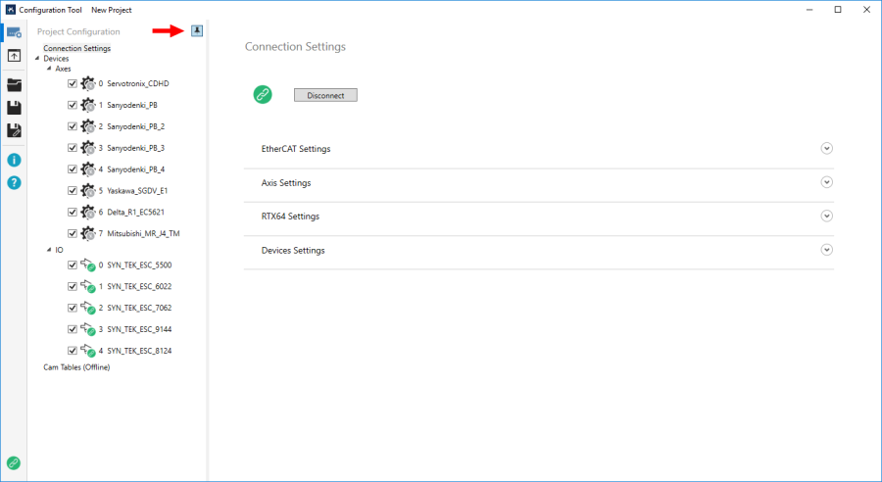Toggle the SYN_TEK_ESC_7062 checkbox
This screenshot has height=482, width=882.
72,307
